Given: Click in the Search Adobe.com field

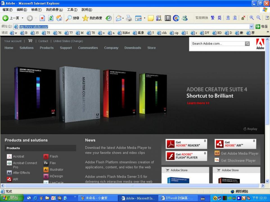Looking at the screenshot, I should coord(218,44).
